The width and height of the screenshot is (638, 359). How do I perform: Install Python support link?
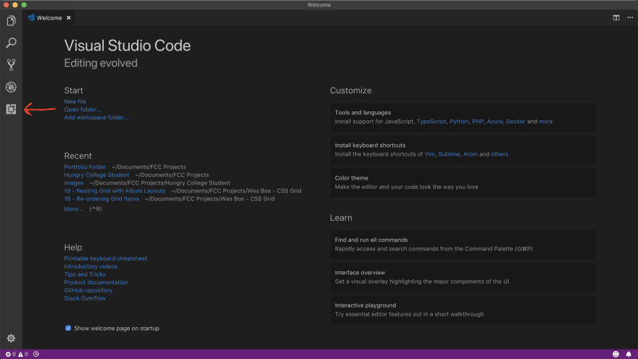pos(459,122)
